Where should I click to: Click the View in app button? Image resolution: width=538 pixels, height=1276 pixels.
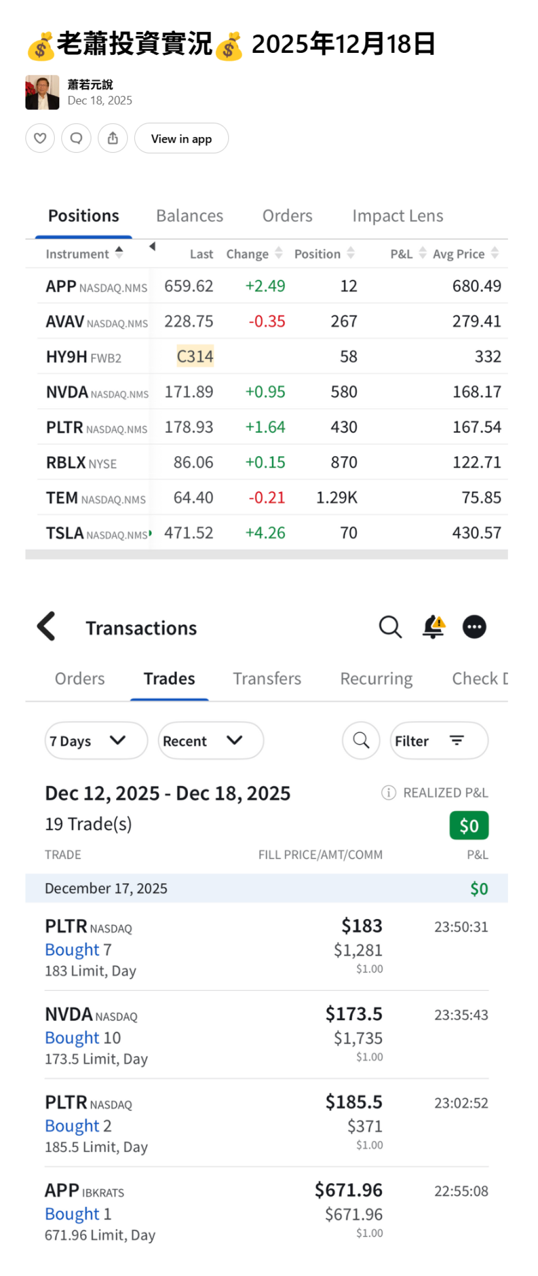(181, 138)
